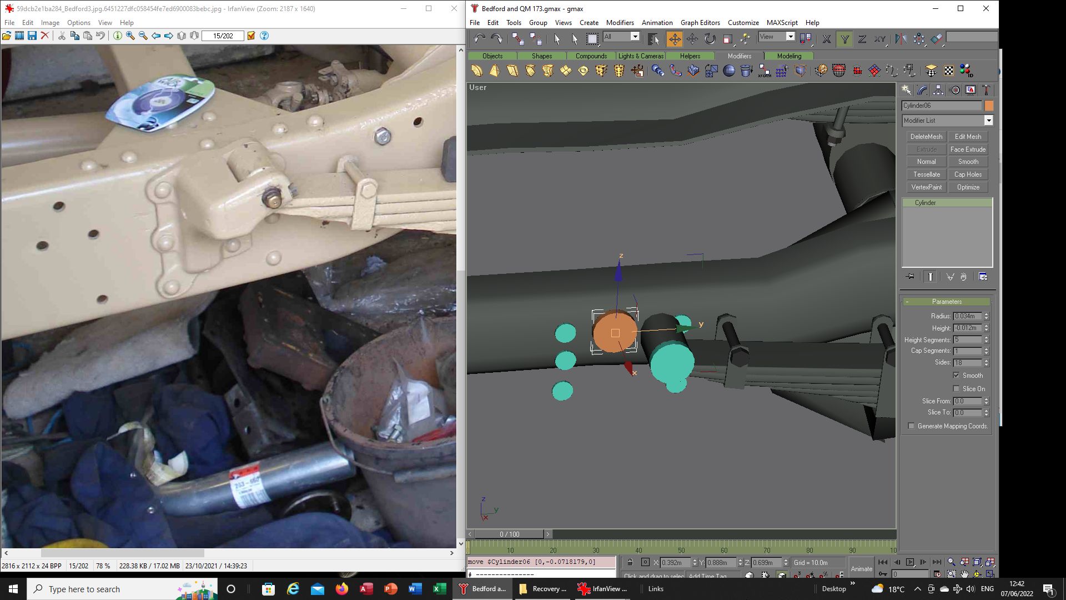Image resolution: width=1066 pixels, height=600 pixels.
Task: Select the Rotate tool in gmax toolbar
Action: [x=710, y=39]
